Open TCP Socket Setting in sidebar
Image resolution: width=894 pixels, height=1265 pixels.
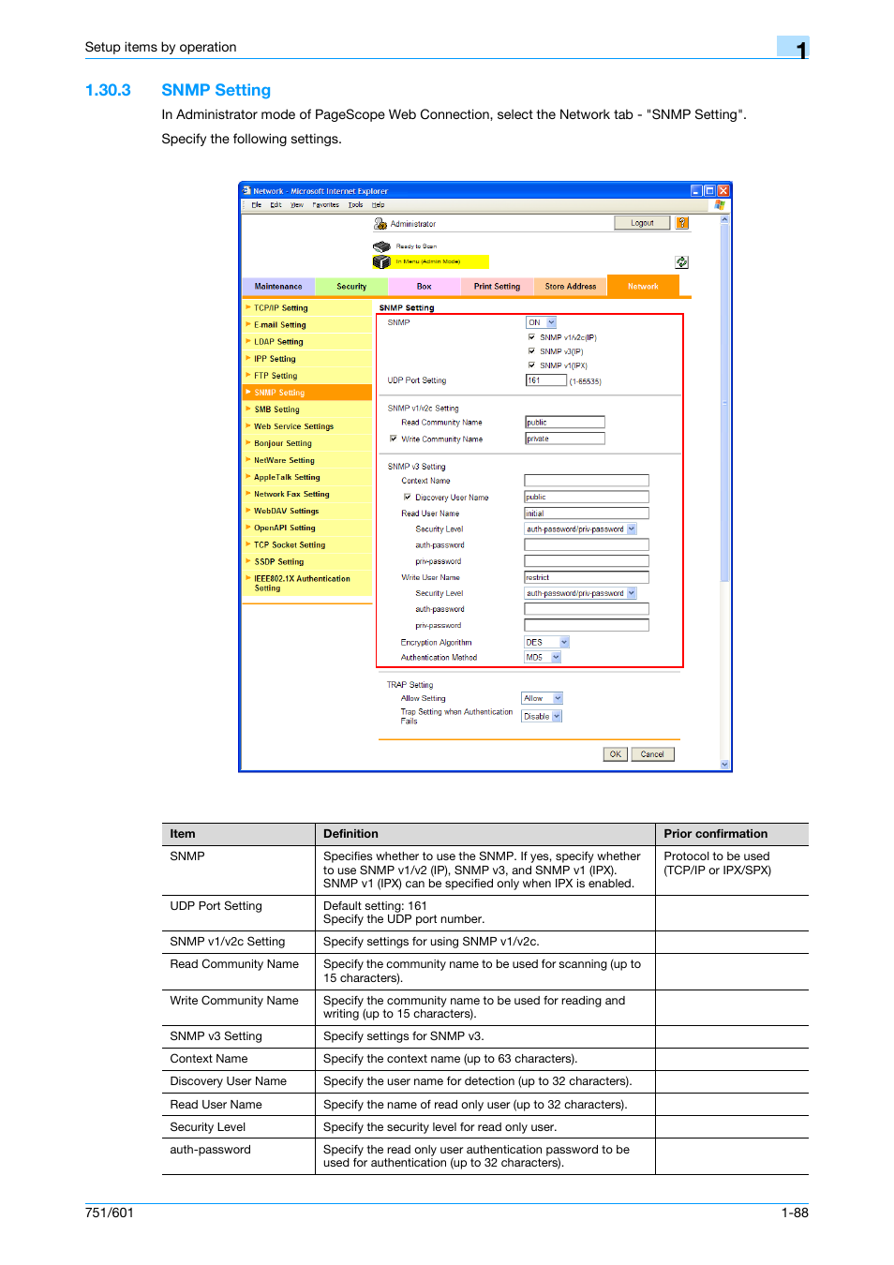pos(307,544)
